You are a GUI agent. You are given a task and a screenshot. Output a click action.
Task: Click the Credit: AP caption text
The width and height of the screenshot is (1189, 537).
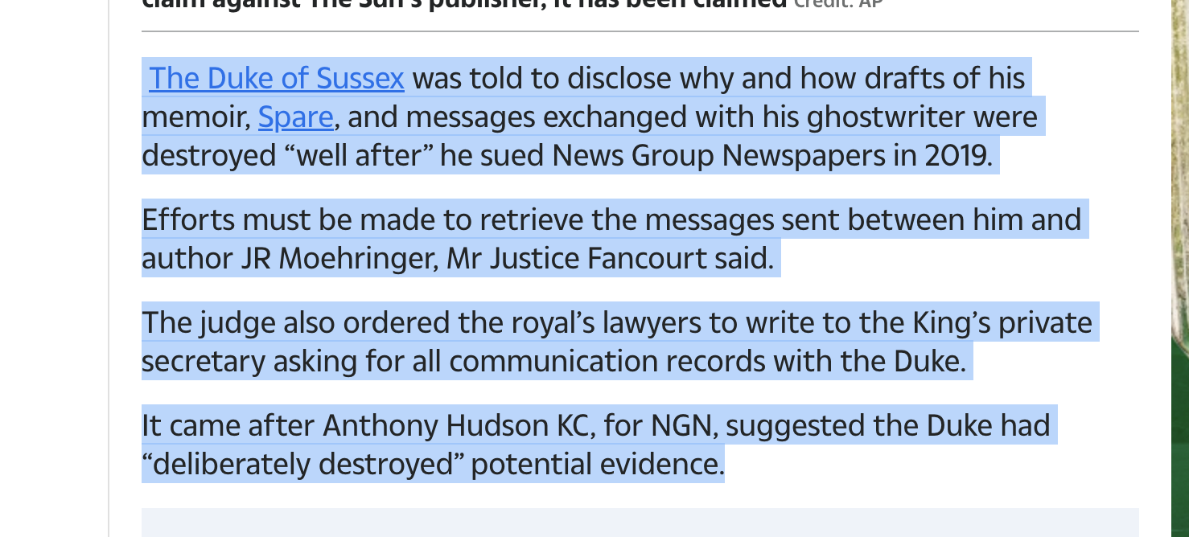click(x=838, y=3)
